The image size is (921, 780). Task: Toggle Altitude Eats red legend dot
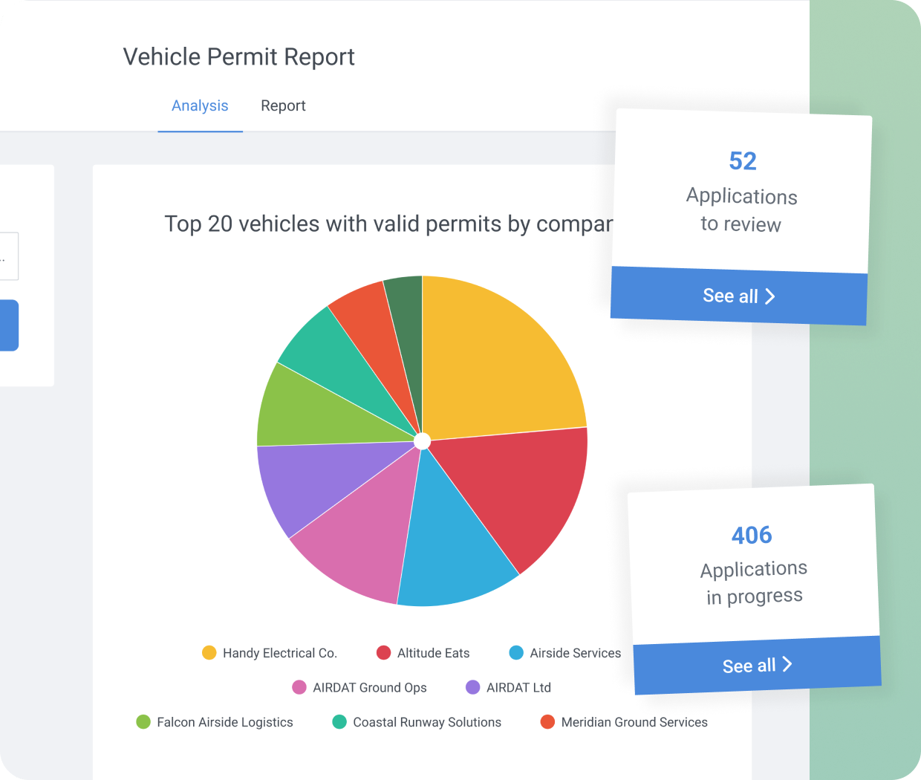tap(384, 653)
